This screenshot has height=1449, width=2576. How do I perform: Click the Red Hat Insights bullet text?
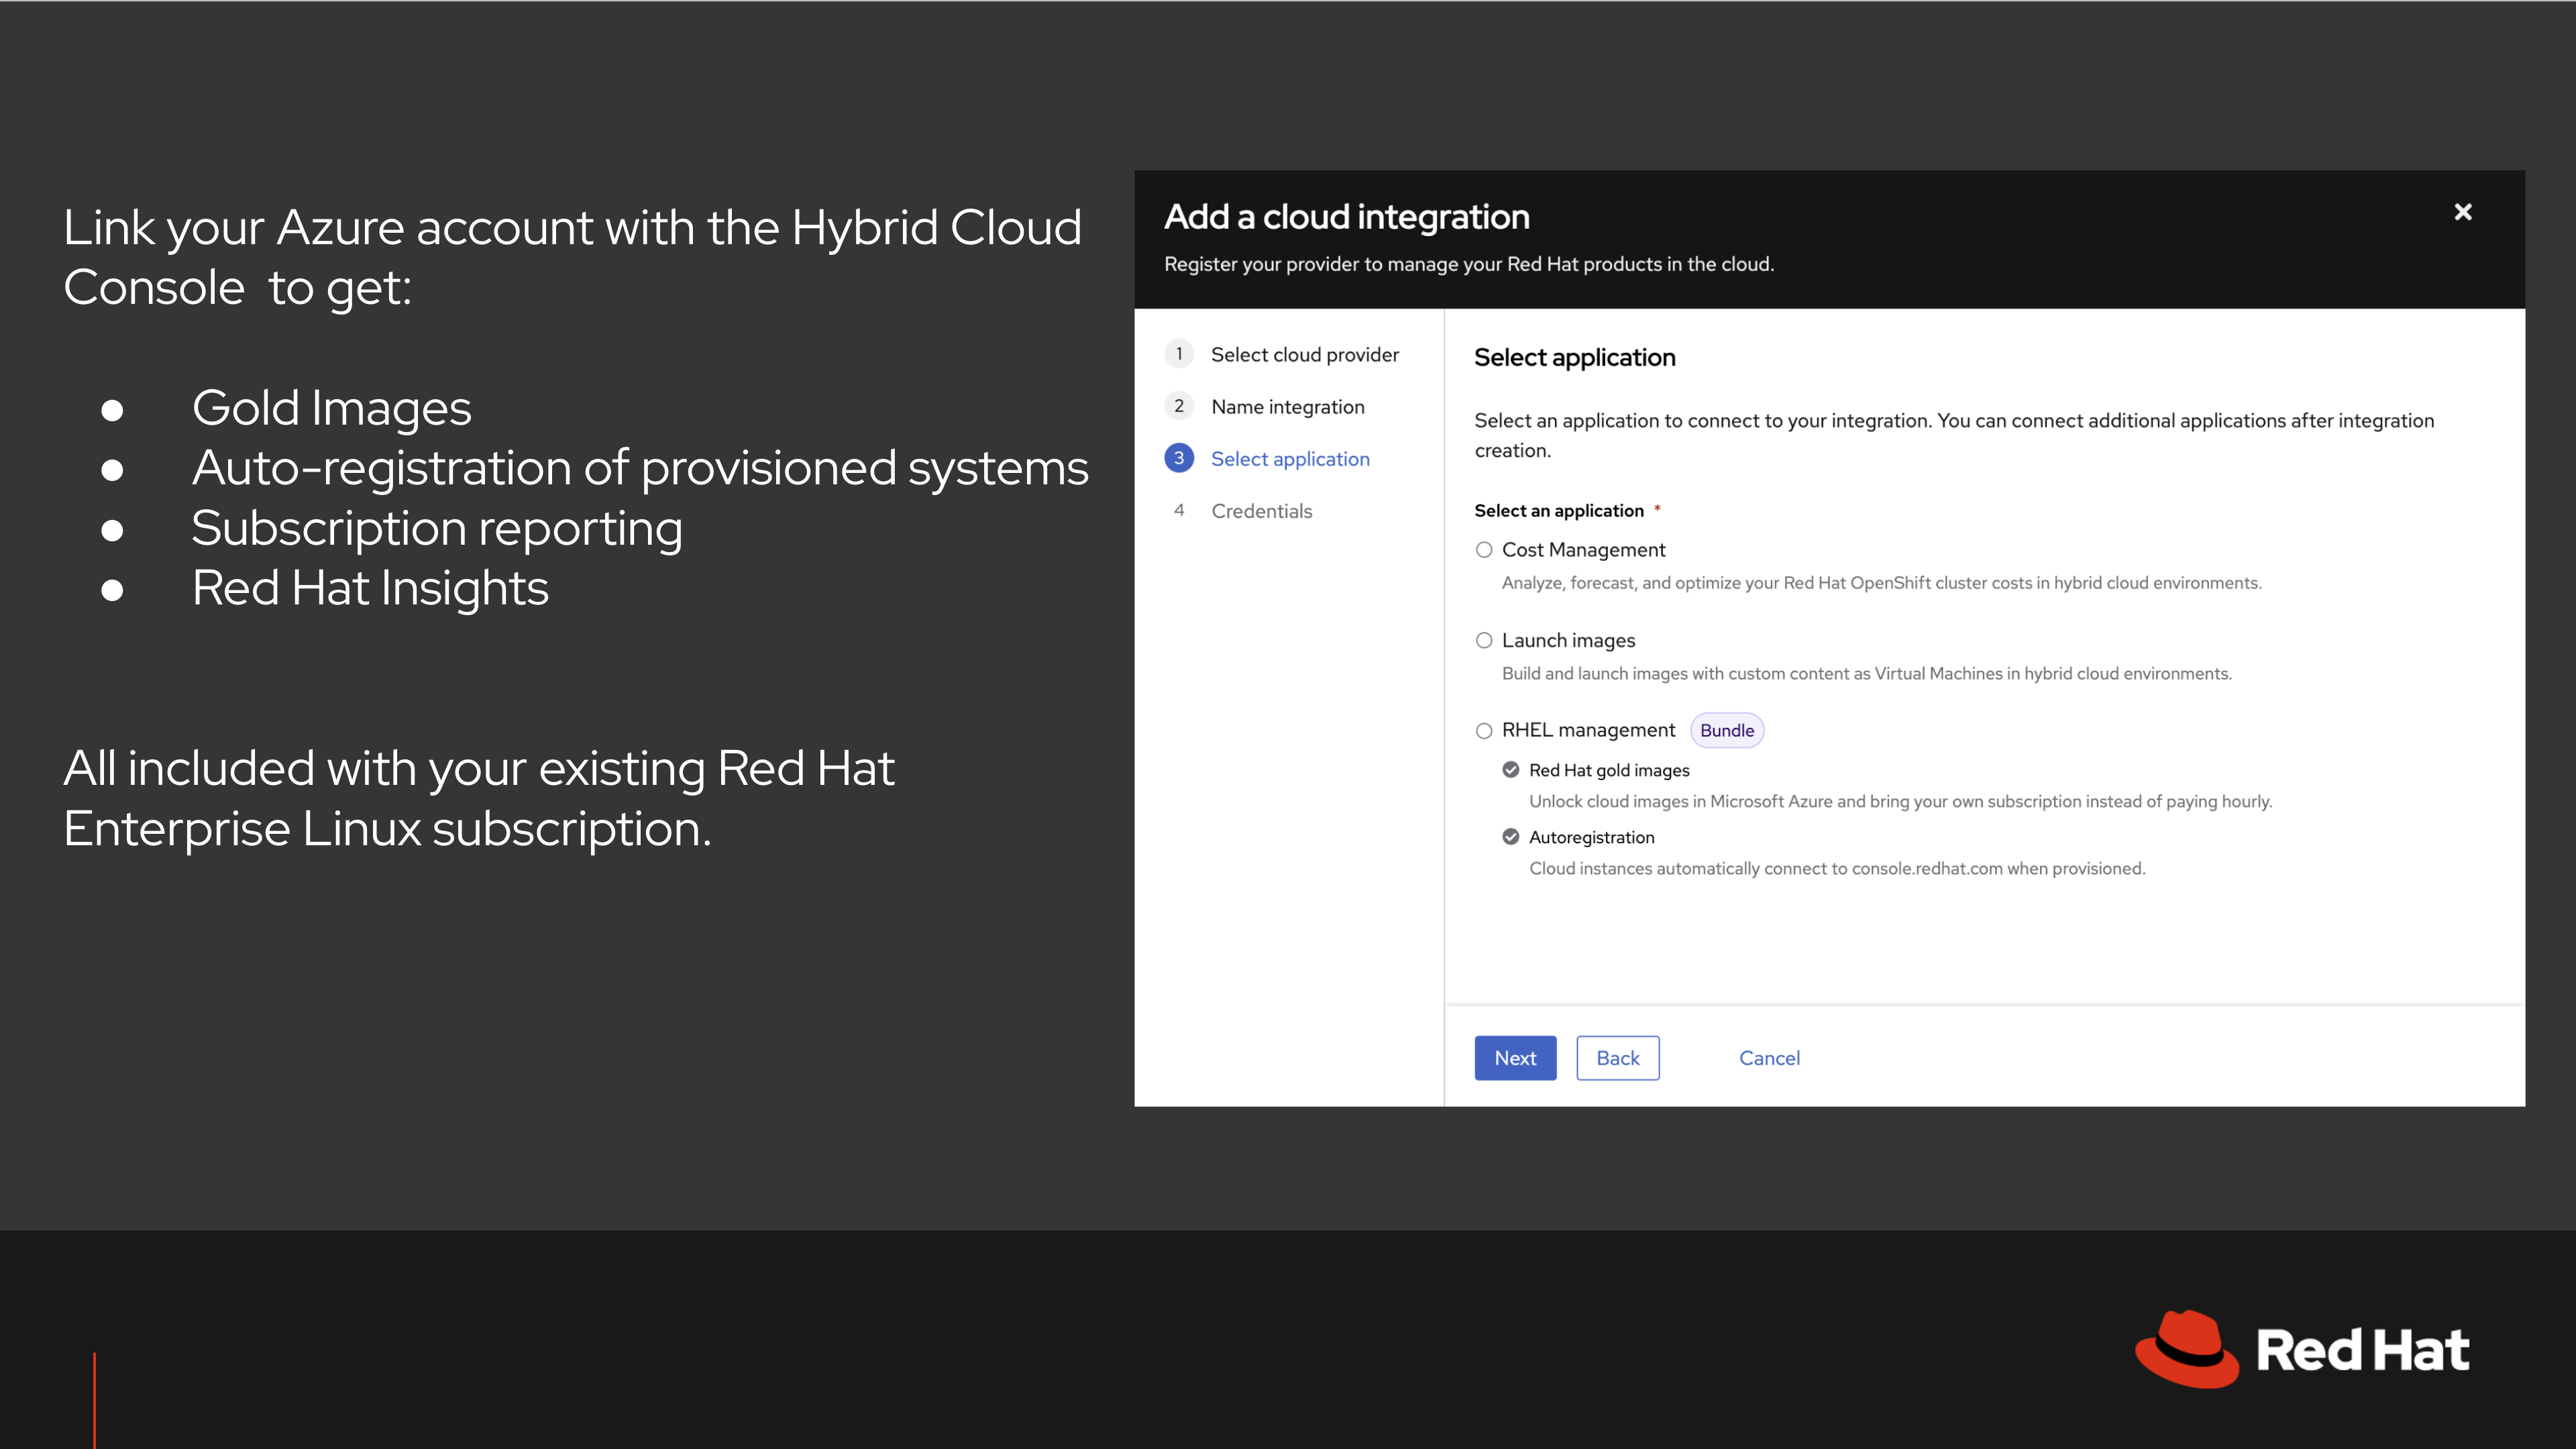[x=370, y=588]
